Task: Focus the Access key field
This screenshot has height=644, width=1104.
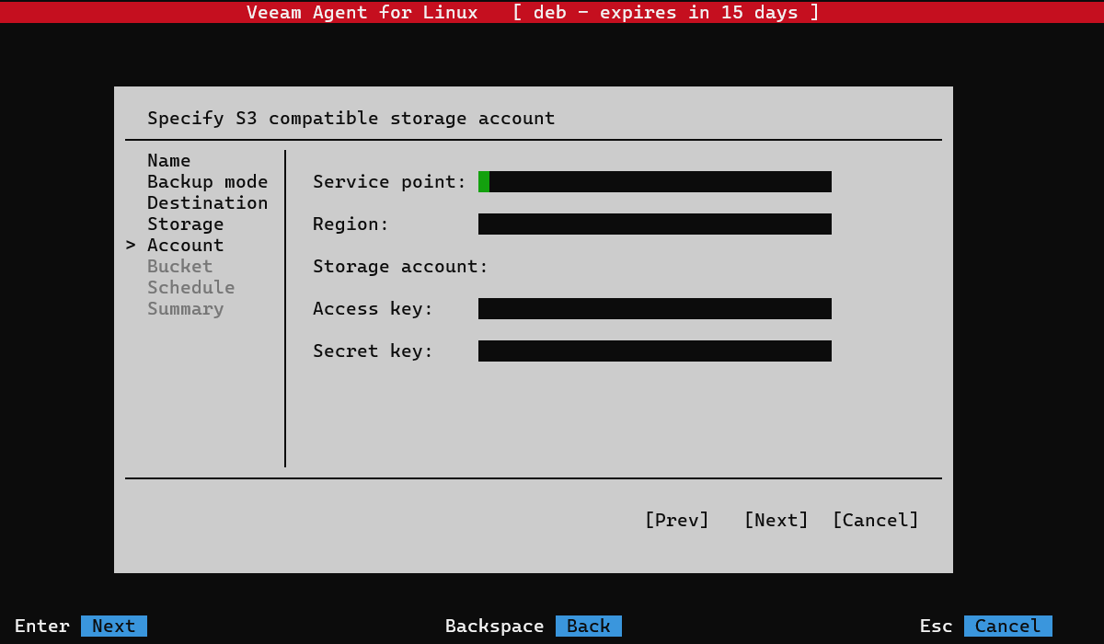Action: pos(654,309)
